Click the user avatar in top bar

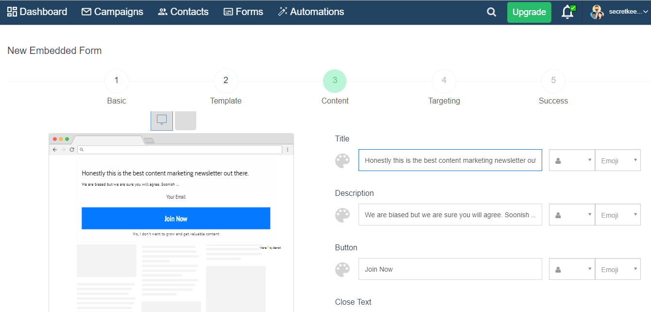pos(597,12)
